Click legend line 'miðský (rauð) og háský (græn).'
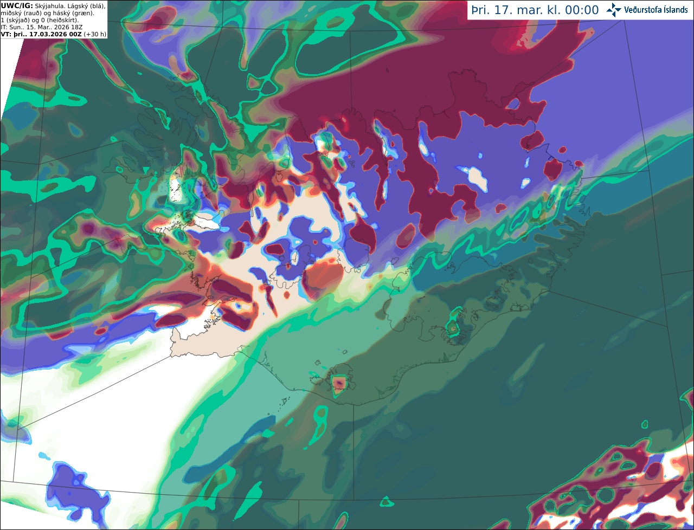 click(x=47, y=13)
